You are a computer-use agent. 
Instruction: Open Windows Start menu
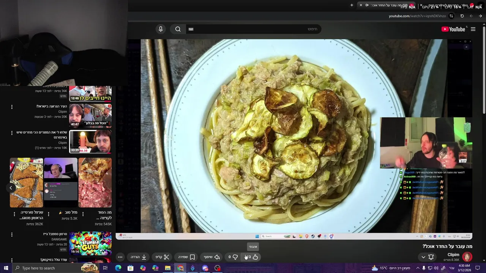coord(6,268)
